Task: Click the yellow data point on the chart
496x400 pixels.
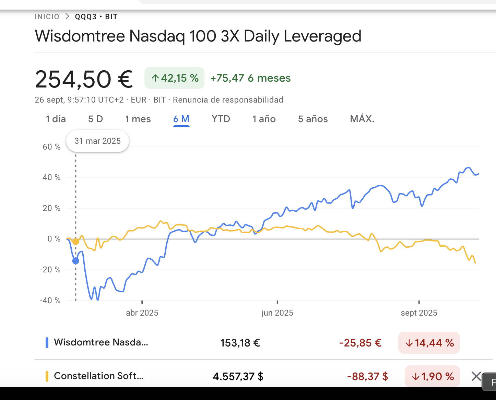Action: (x=76, y=242)
